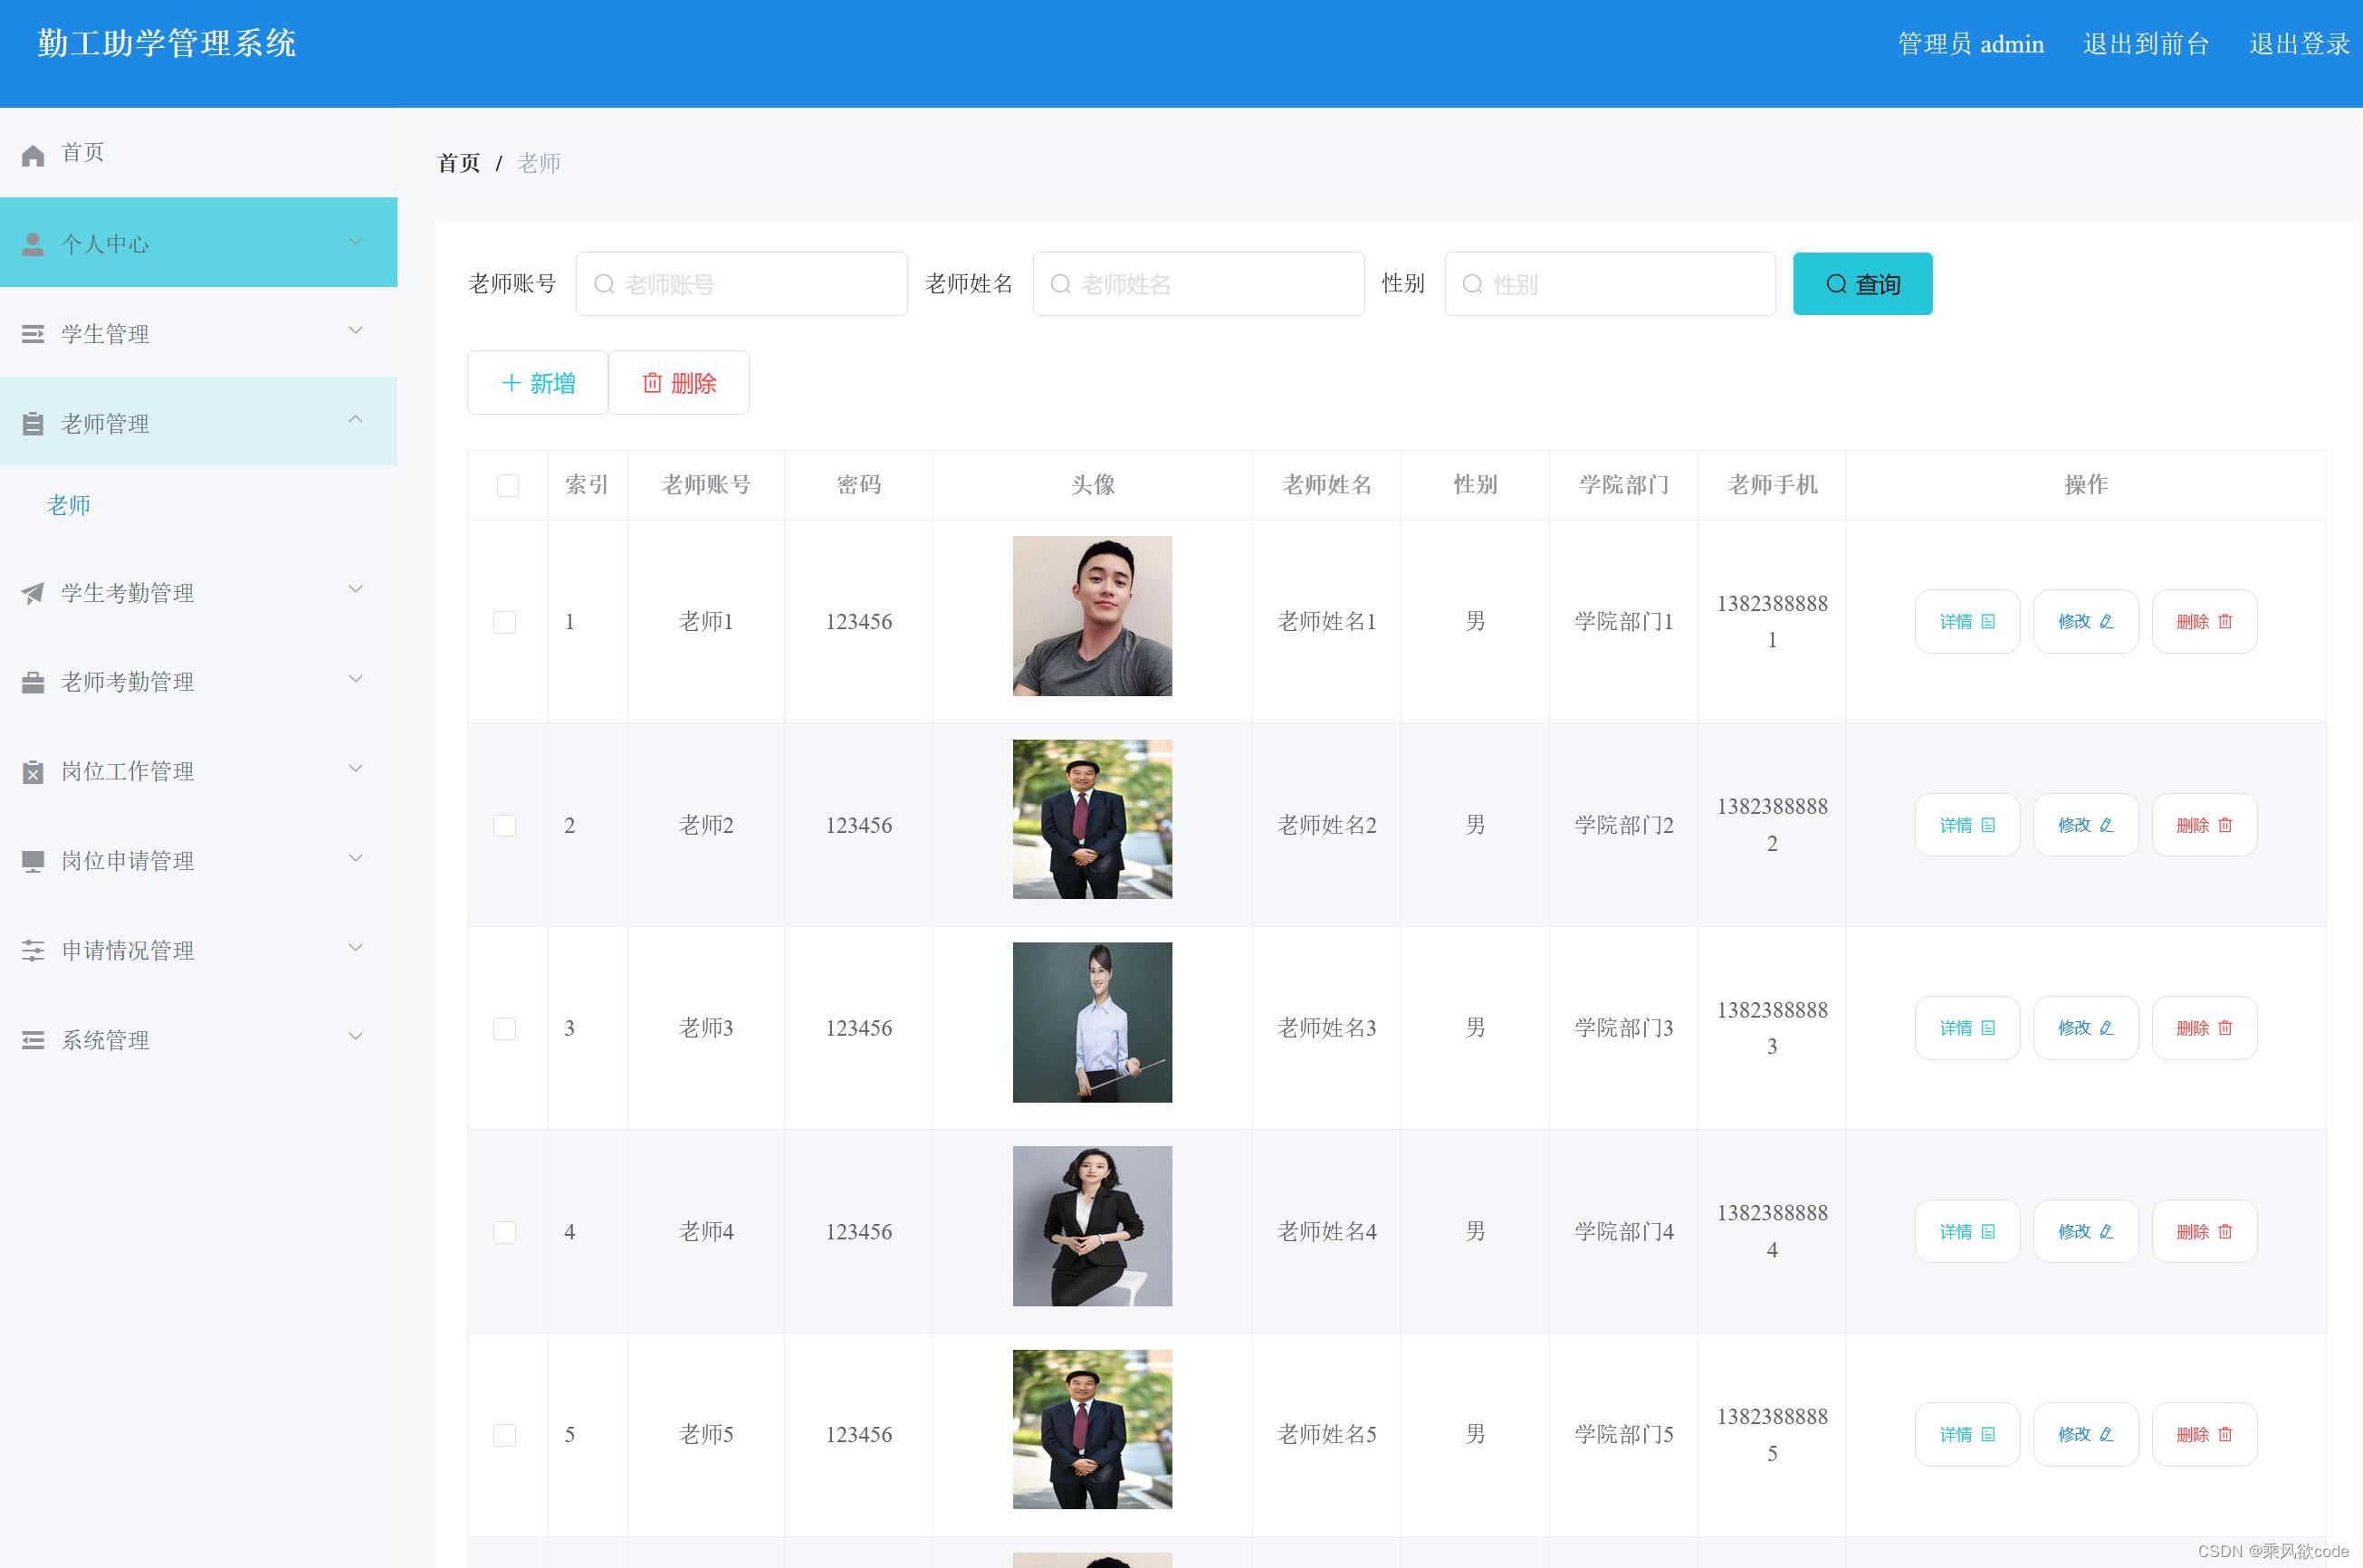
Task: Select the 学生考勤管理 paper-plane icon
Action: (33, 591)
